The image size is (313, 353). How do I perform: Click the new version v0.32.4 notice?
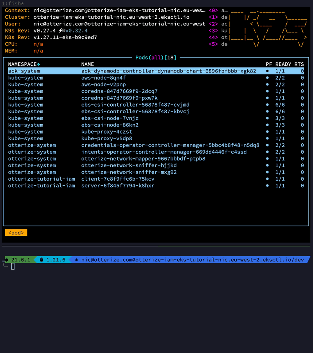pos(76,31)
